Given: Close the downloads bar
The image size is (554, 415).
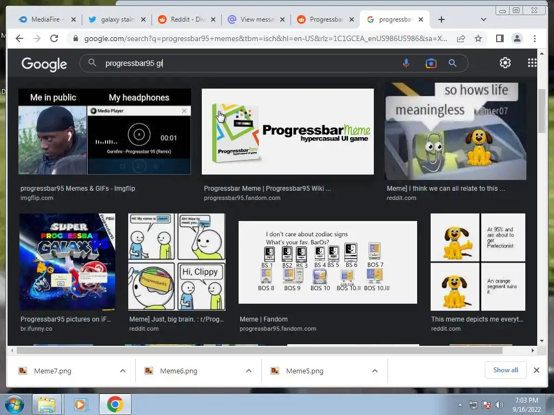Looking at the screenshot, I should [x=537, y=370].
